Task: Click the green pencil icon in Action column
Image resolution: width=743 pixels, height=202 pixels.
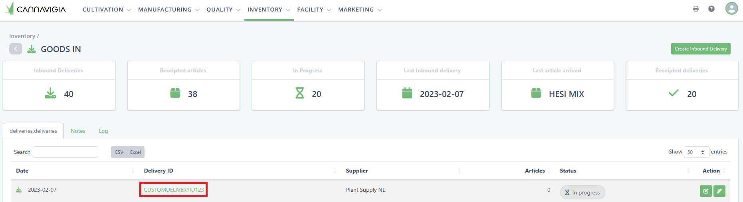Action: pyautogui.click(x=719, y=191)
